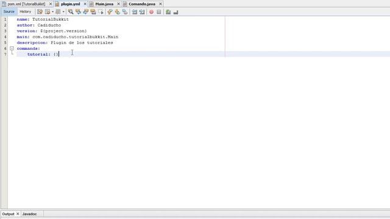Click the Back navigation icon
Viewport: 390px width, 219px height.
48,12
